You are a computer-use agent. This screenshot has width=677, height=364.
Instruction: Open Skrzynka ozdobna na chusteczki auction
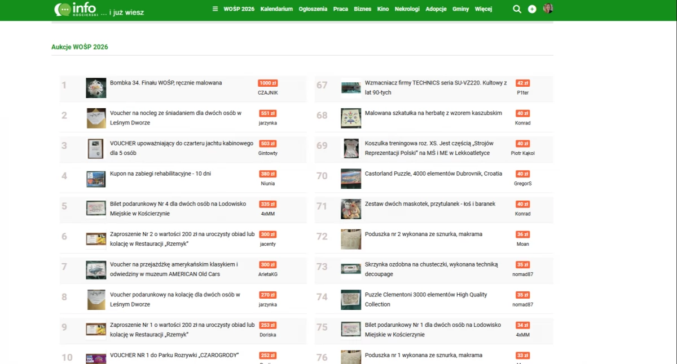[x=432, y=269]
